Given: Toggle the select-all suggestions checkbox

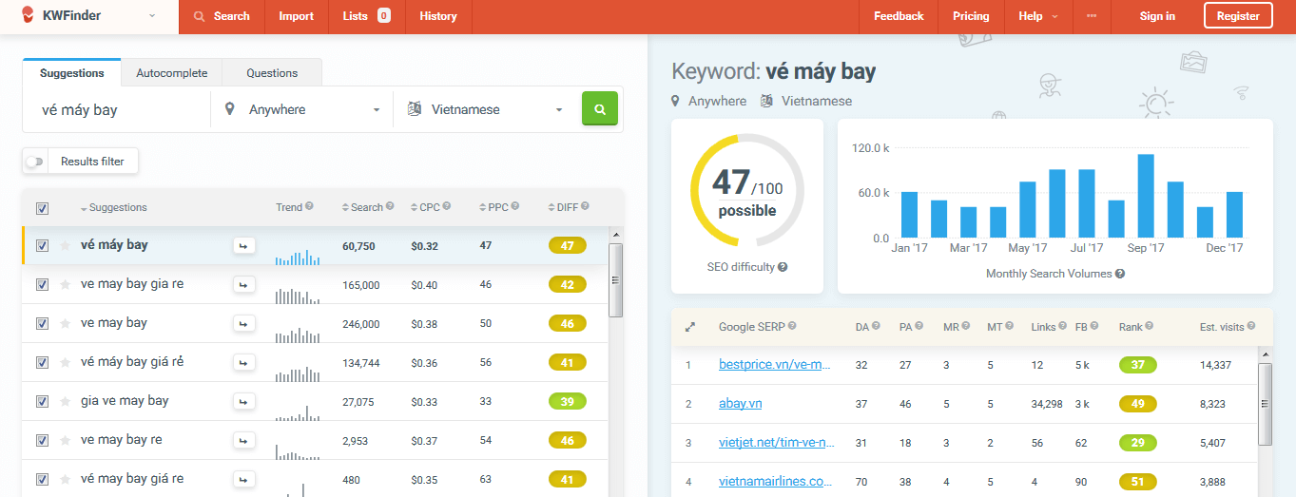Looking at the screenshot, I should (x=42, y=208).
